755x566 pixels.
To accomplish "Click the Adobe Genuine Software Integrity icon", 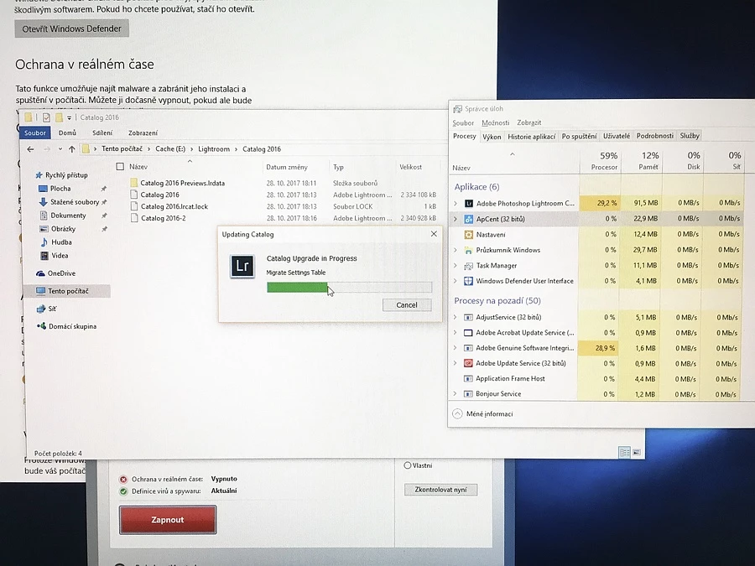I will click(x=468, y=348).
